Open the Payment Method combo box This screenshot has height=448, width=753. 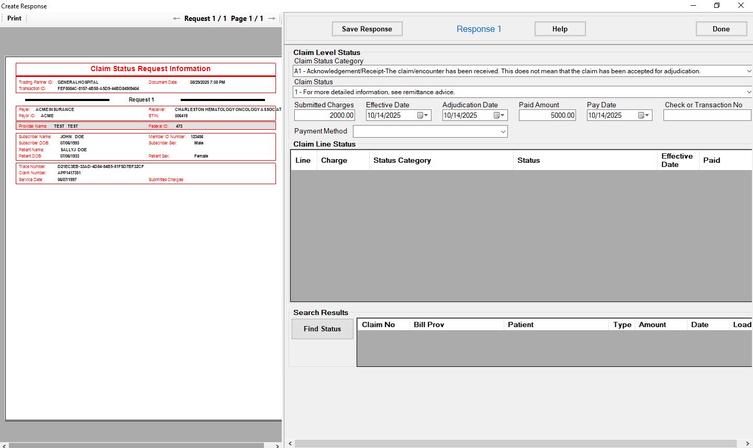coord(430,131)
